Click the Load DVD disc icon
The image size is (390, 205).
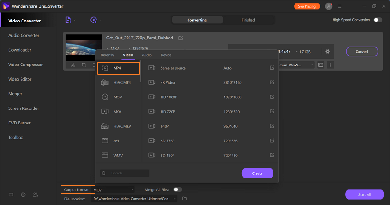94,20
